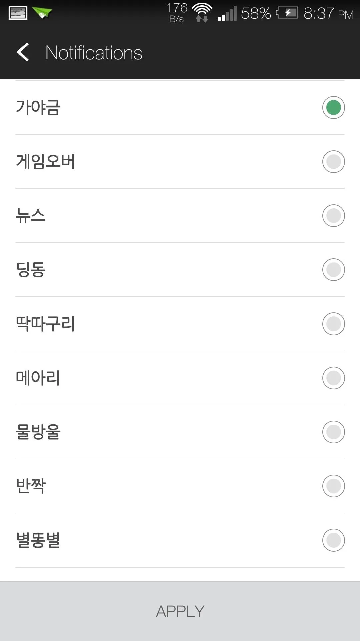This screenshot has height=641, width=360.
Task: Tap the battery charging icon
Action: [287, 13]
